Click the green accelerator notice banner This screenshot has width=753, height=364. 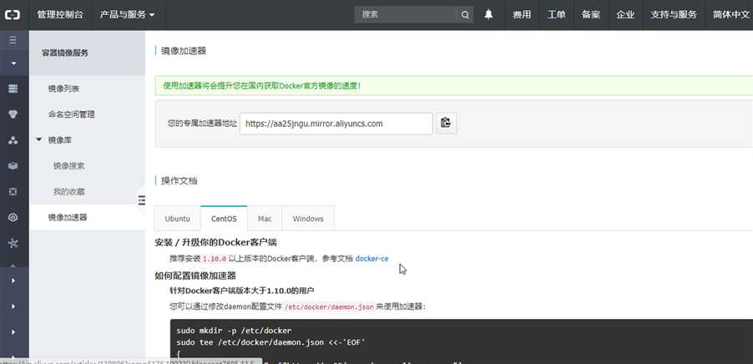453,86
